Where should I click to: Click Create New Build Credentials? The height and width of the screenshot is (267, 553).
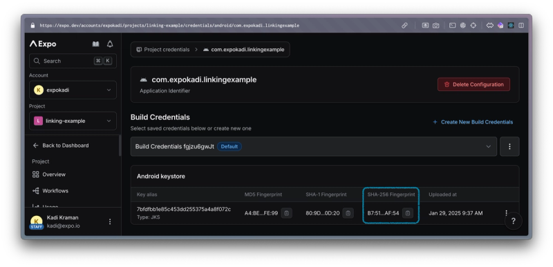[473, 122]
